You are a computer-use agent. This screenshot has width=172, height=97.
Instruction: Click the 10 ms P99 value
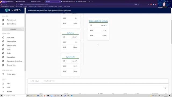[75, 23]
